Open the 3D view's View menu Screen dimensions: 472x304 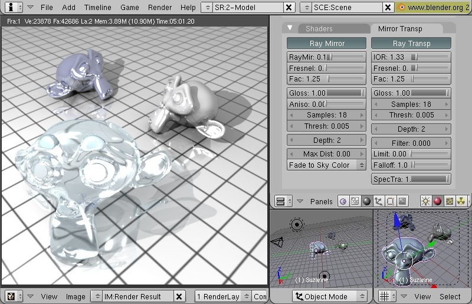click(422, 296)
